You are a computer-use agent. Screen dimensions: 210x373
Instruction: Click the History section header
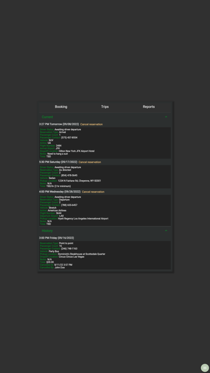pyautogui.click(x=105, y=231)
